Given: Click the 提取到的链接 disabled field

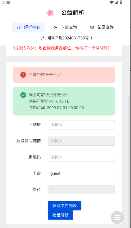Looking at the screenshot, I should point(81,141).
